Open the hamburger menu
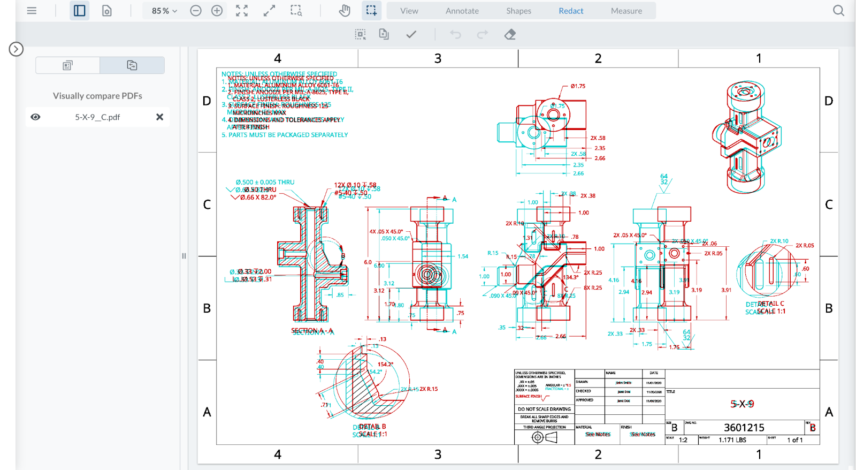The image size is (856, 470). coord(32,11)
